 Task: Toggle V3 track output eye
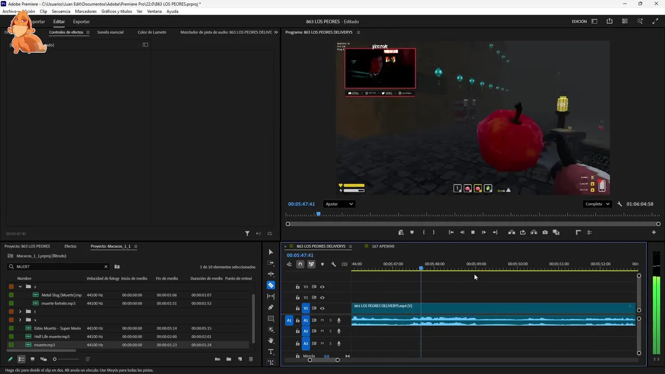(x=322, y=287)
